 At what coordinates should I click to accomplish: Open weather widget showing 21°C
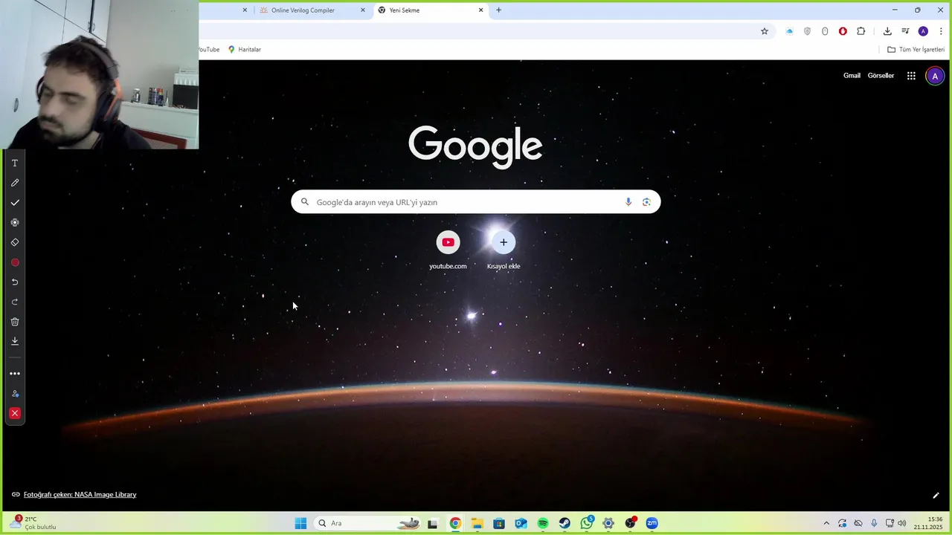pyautogui.click(x=33, y=523)
